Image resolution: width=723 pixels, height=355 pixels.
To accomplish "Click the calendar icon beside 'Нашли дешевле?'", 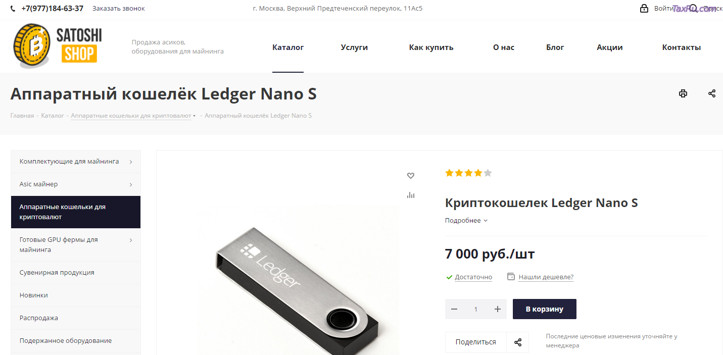I will pyautogui.click(x=511, y=277).
